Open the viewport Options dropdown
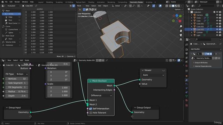Image resolution: width=223 pixels, height=125 pixels. pyautogui.click(x=178, y=9)
